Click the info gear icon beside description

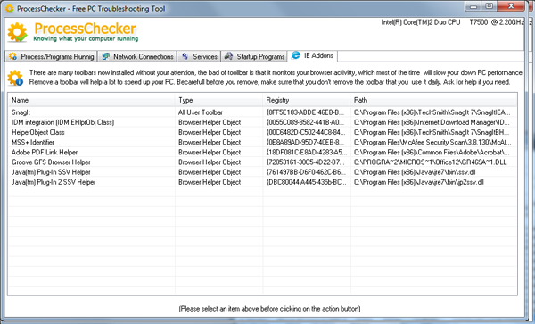click(15, 78)
